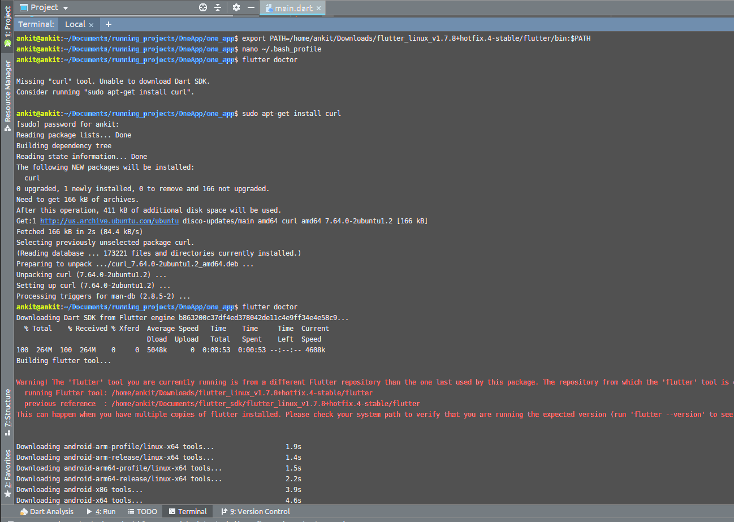The image size is (734, 522).
Task: Click the 'Reading state information... Done' line
Action: (x=81, y=157)
